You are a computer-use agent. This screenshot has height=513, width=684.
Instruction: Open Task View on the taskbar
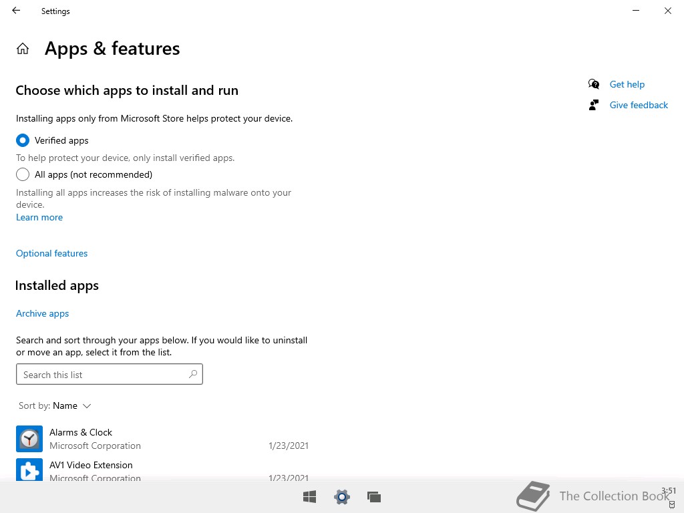(x=374, y=497)
